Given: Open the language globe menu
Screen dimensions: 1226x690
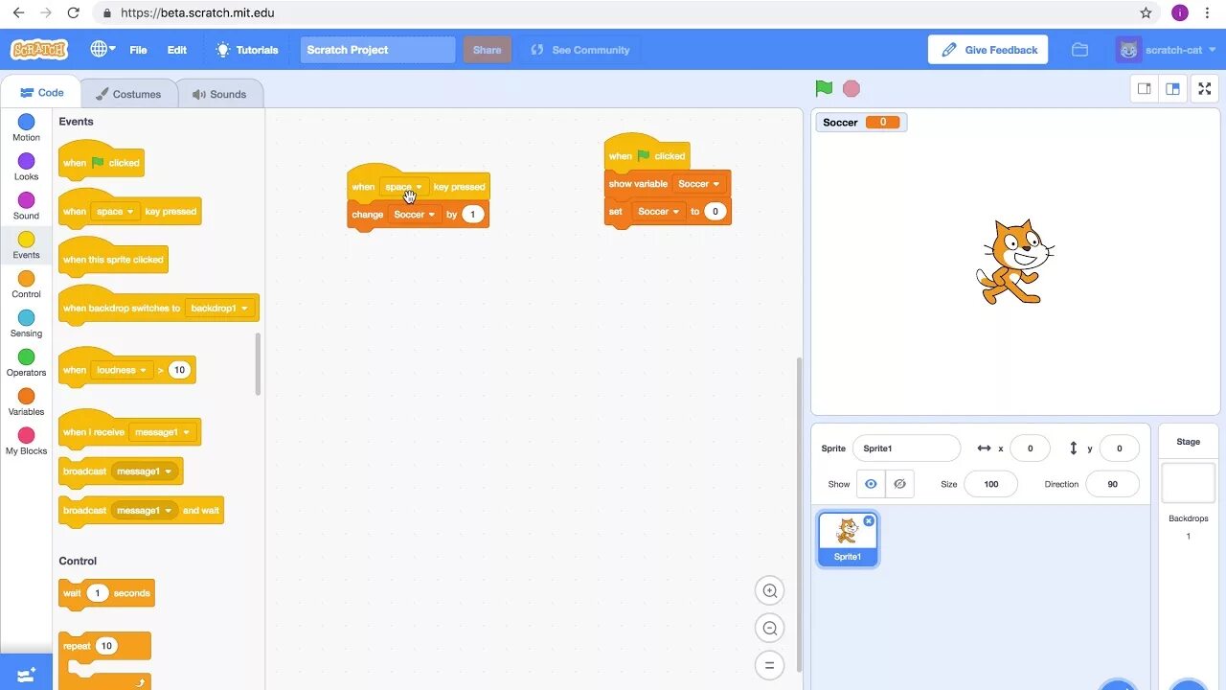Looking at the screenshot, I should [102, 49].
